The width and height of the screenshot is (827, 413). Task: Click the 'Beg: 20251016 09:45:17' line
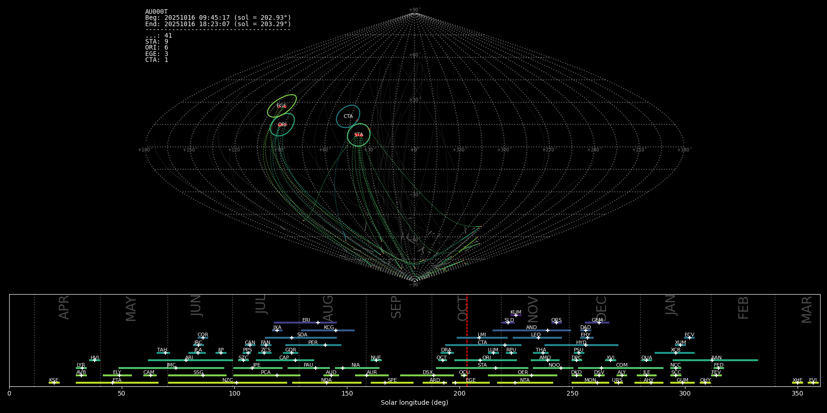[x=218, y=18]
